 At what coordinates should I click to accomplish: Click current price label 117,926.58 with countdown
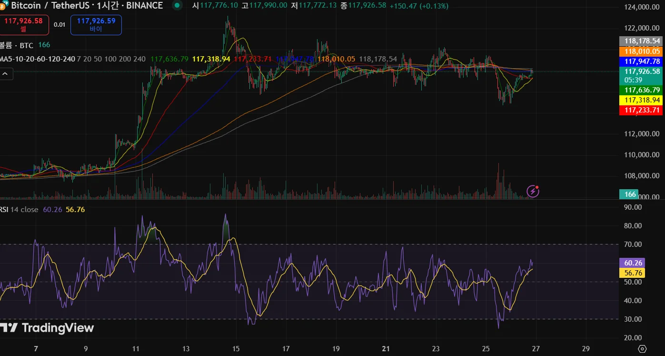coord(641,75)
